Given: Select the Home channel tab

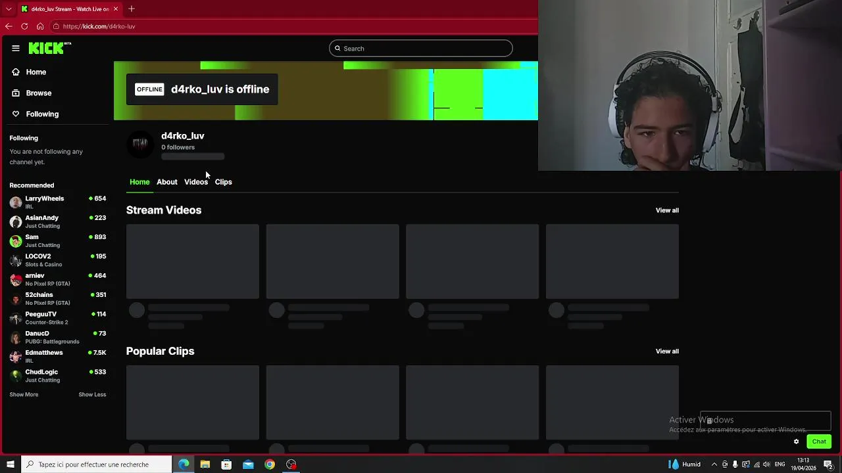Looking at the screenshot, I should (x=139, y=182).
